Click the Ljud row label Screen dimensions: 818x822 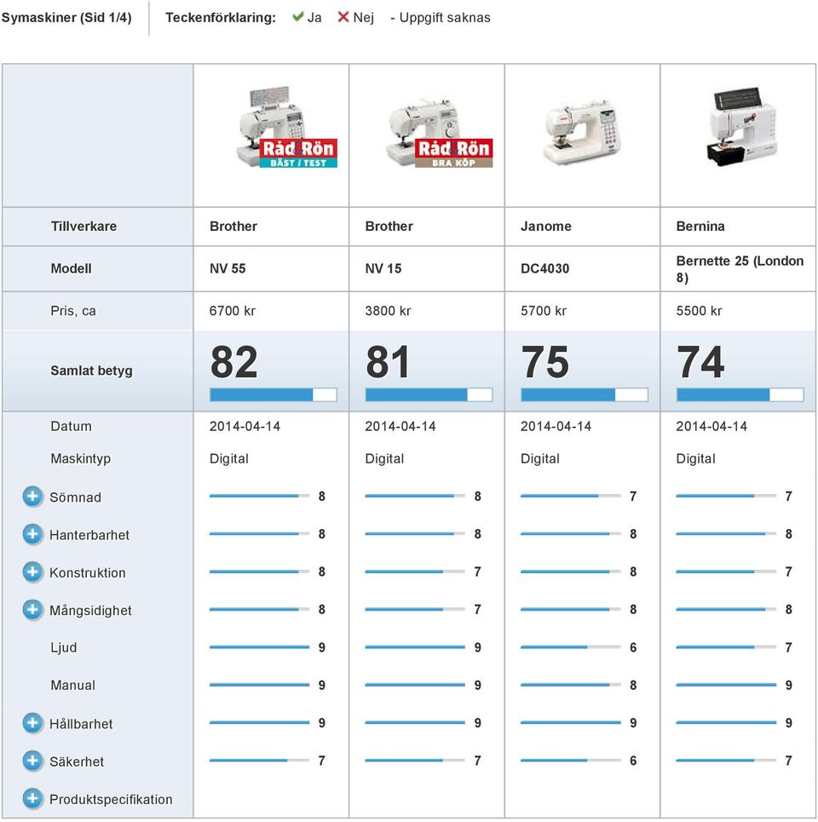(x=63, y=648)
